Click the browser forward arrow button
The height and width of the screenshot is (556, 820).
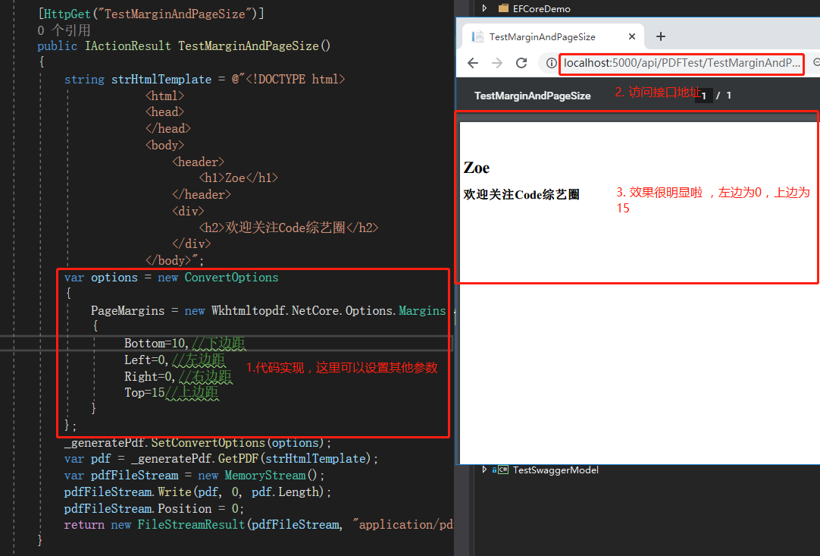(x=497, y=64)
